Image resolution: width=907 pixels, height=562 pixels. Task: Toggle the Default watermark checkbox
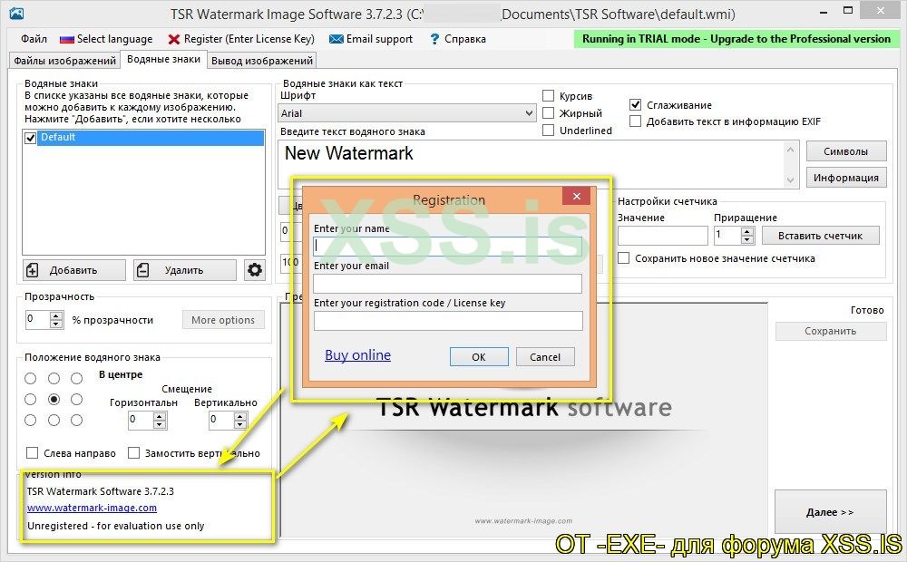[x=31, y=138]
